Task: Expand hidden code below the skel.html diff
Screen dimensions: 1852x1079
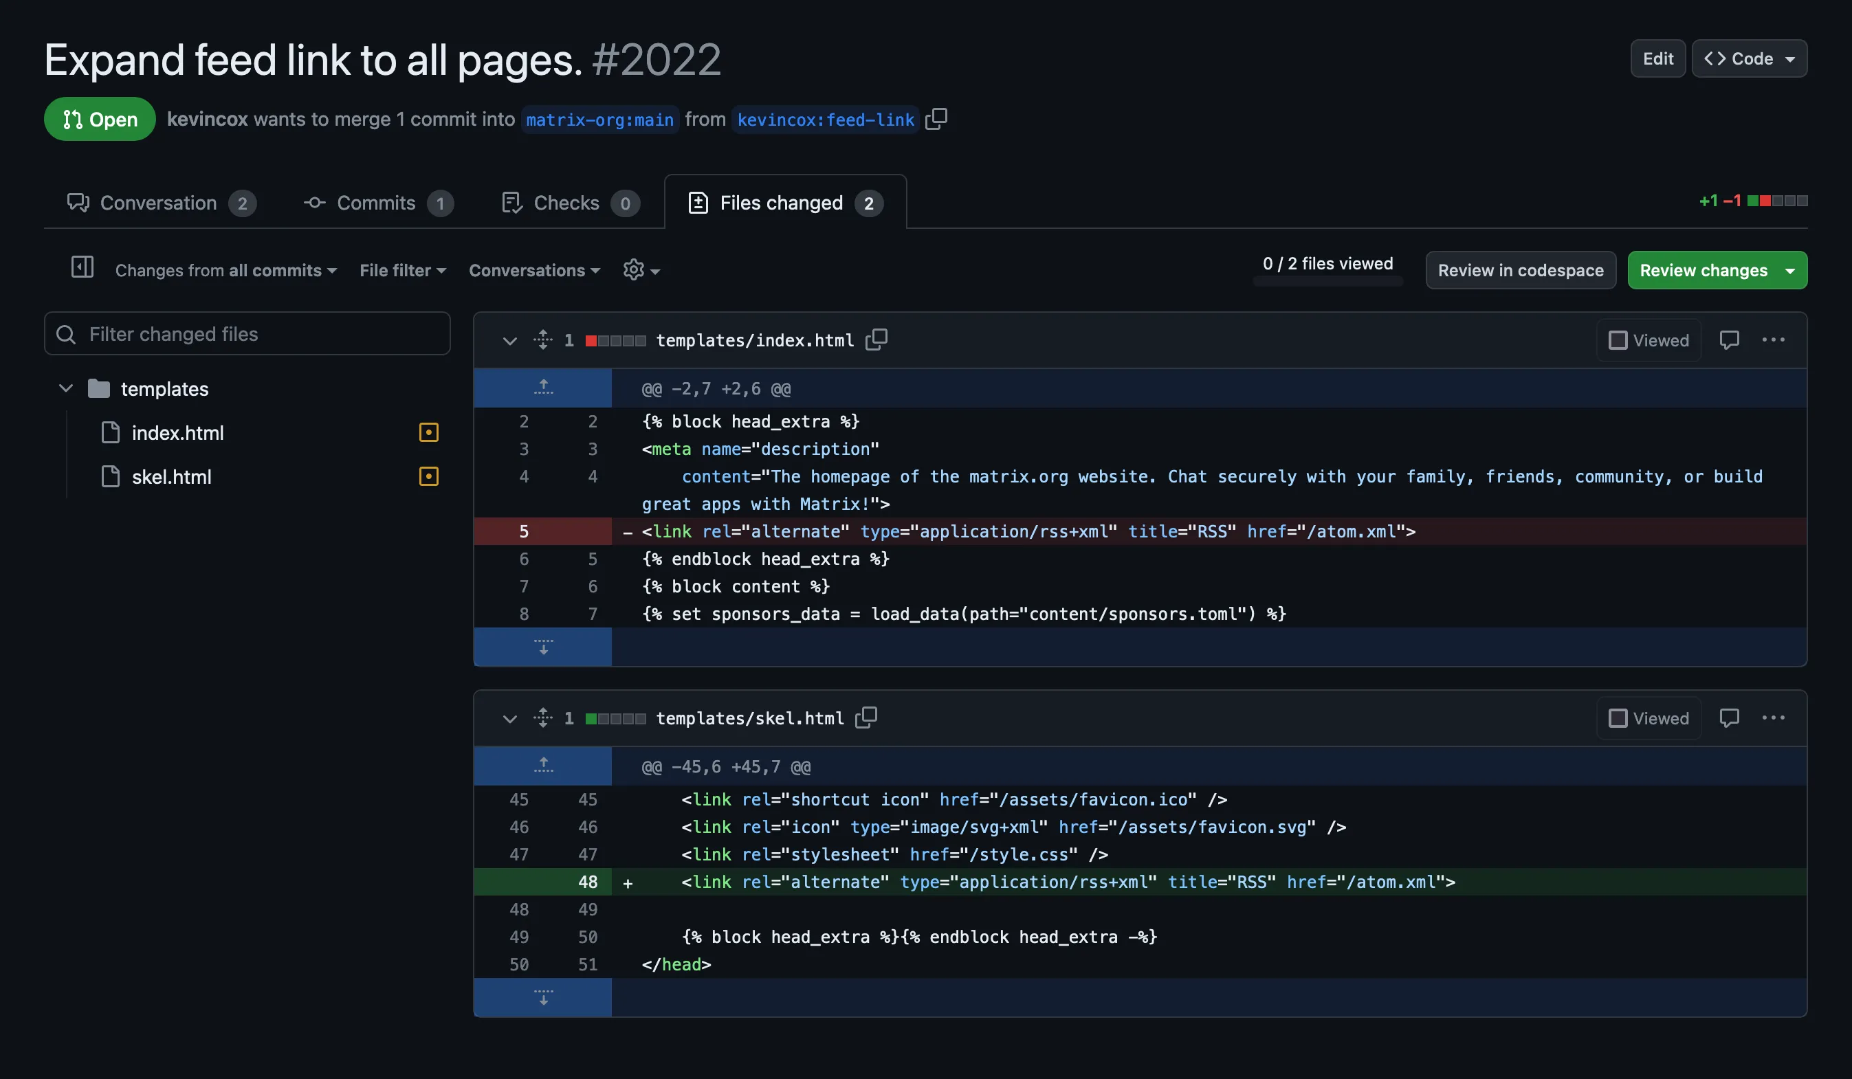Action: (x=542, y=997)
